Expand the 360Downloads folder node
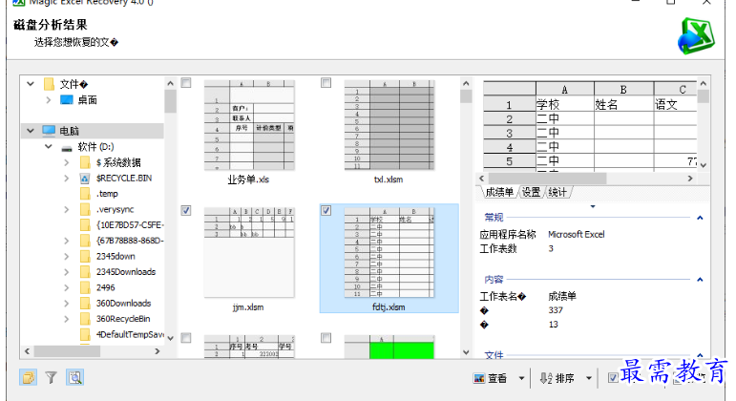The height and width of the screenshot is (401, 736). point(67,304)
